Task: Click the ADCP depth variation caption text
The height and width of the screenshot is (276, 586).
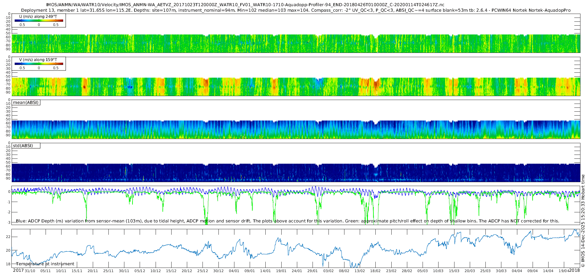Action: tap(287, 221)
